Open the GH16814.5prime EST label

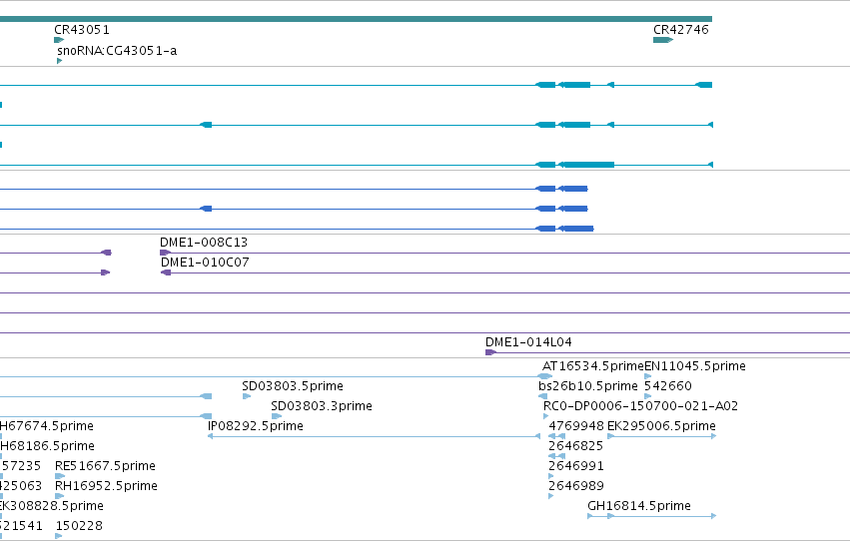(639, 506)
